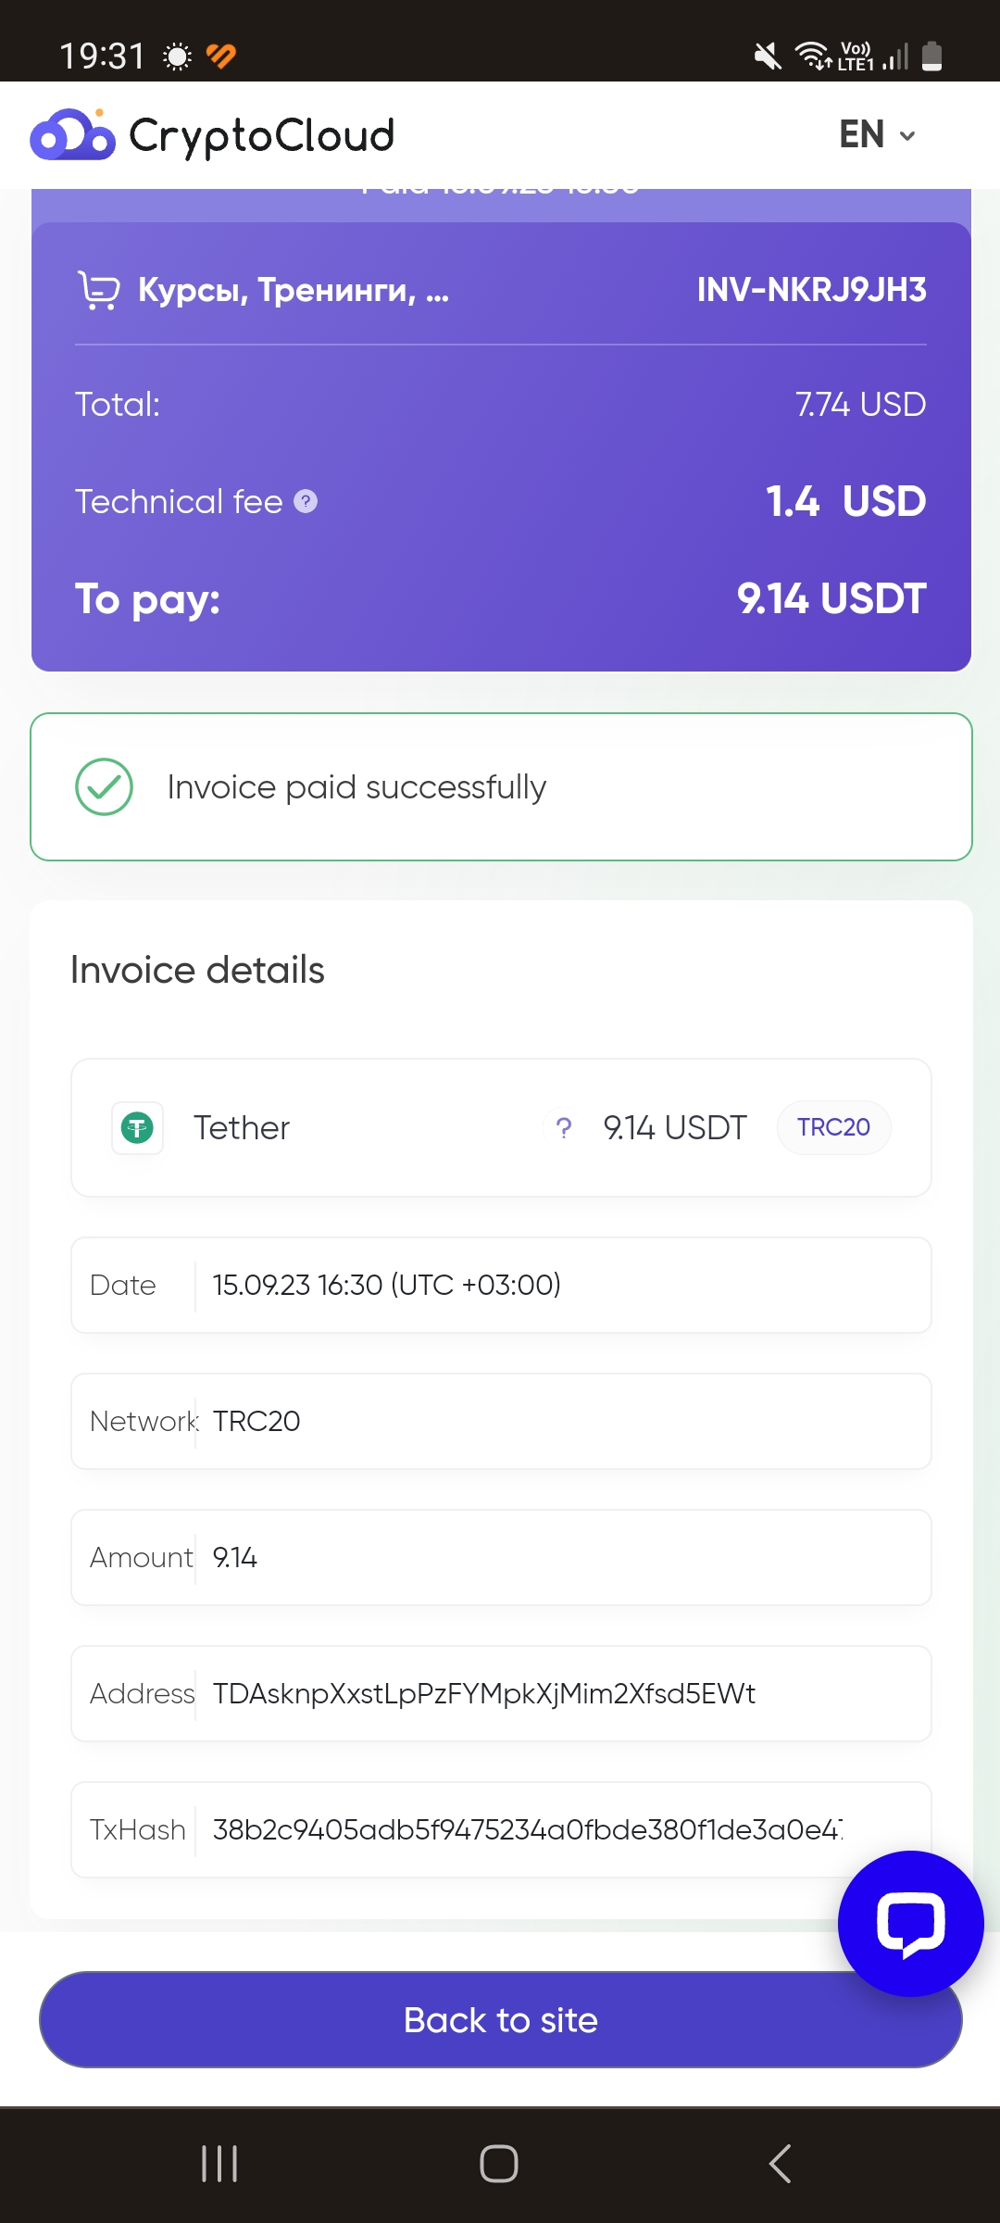Viewport: 1000px width, 2223px height.
Task: Click the Technical fee help icon
Action: click(306, 501)
